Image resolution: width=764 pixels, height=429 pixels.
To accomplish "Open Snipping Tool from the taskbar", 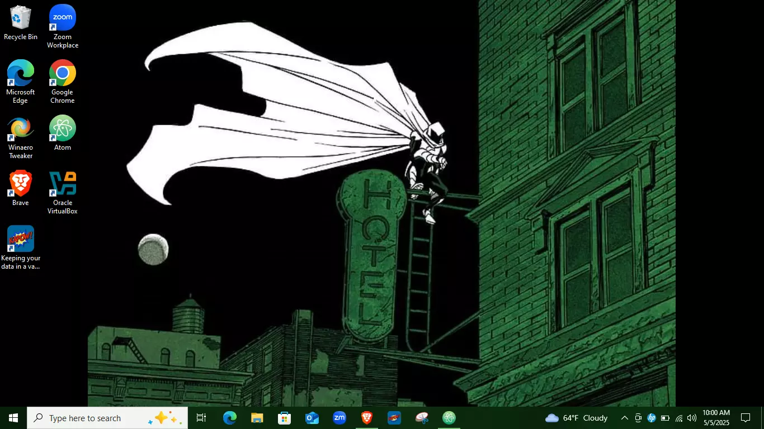I will [x=422, y=418].
